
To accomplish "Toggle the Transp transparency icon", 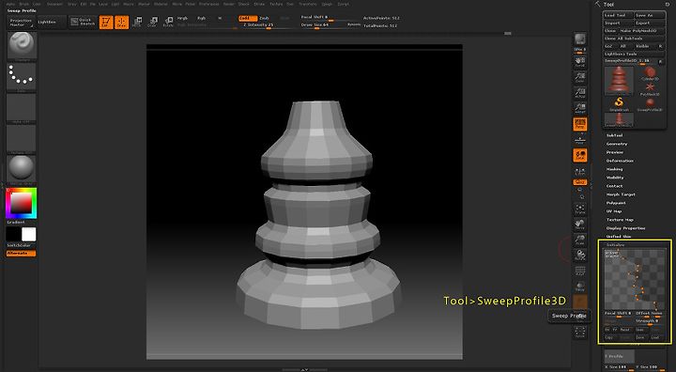I will [x=580, y=287].
